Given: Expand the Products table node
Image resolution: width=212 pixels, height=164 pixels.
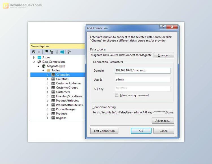Looking at the screenshot, I should click(47, 114).
